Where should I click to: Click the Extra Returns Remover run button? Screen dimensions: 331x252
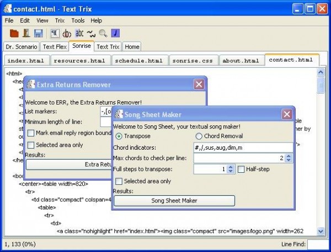tap(68, 165)
